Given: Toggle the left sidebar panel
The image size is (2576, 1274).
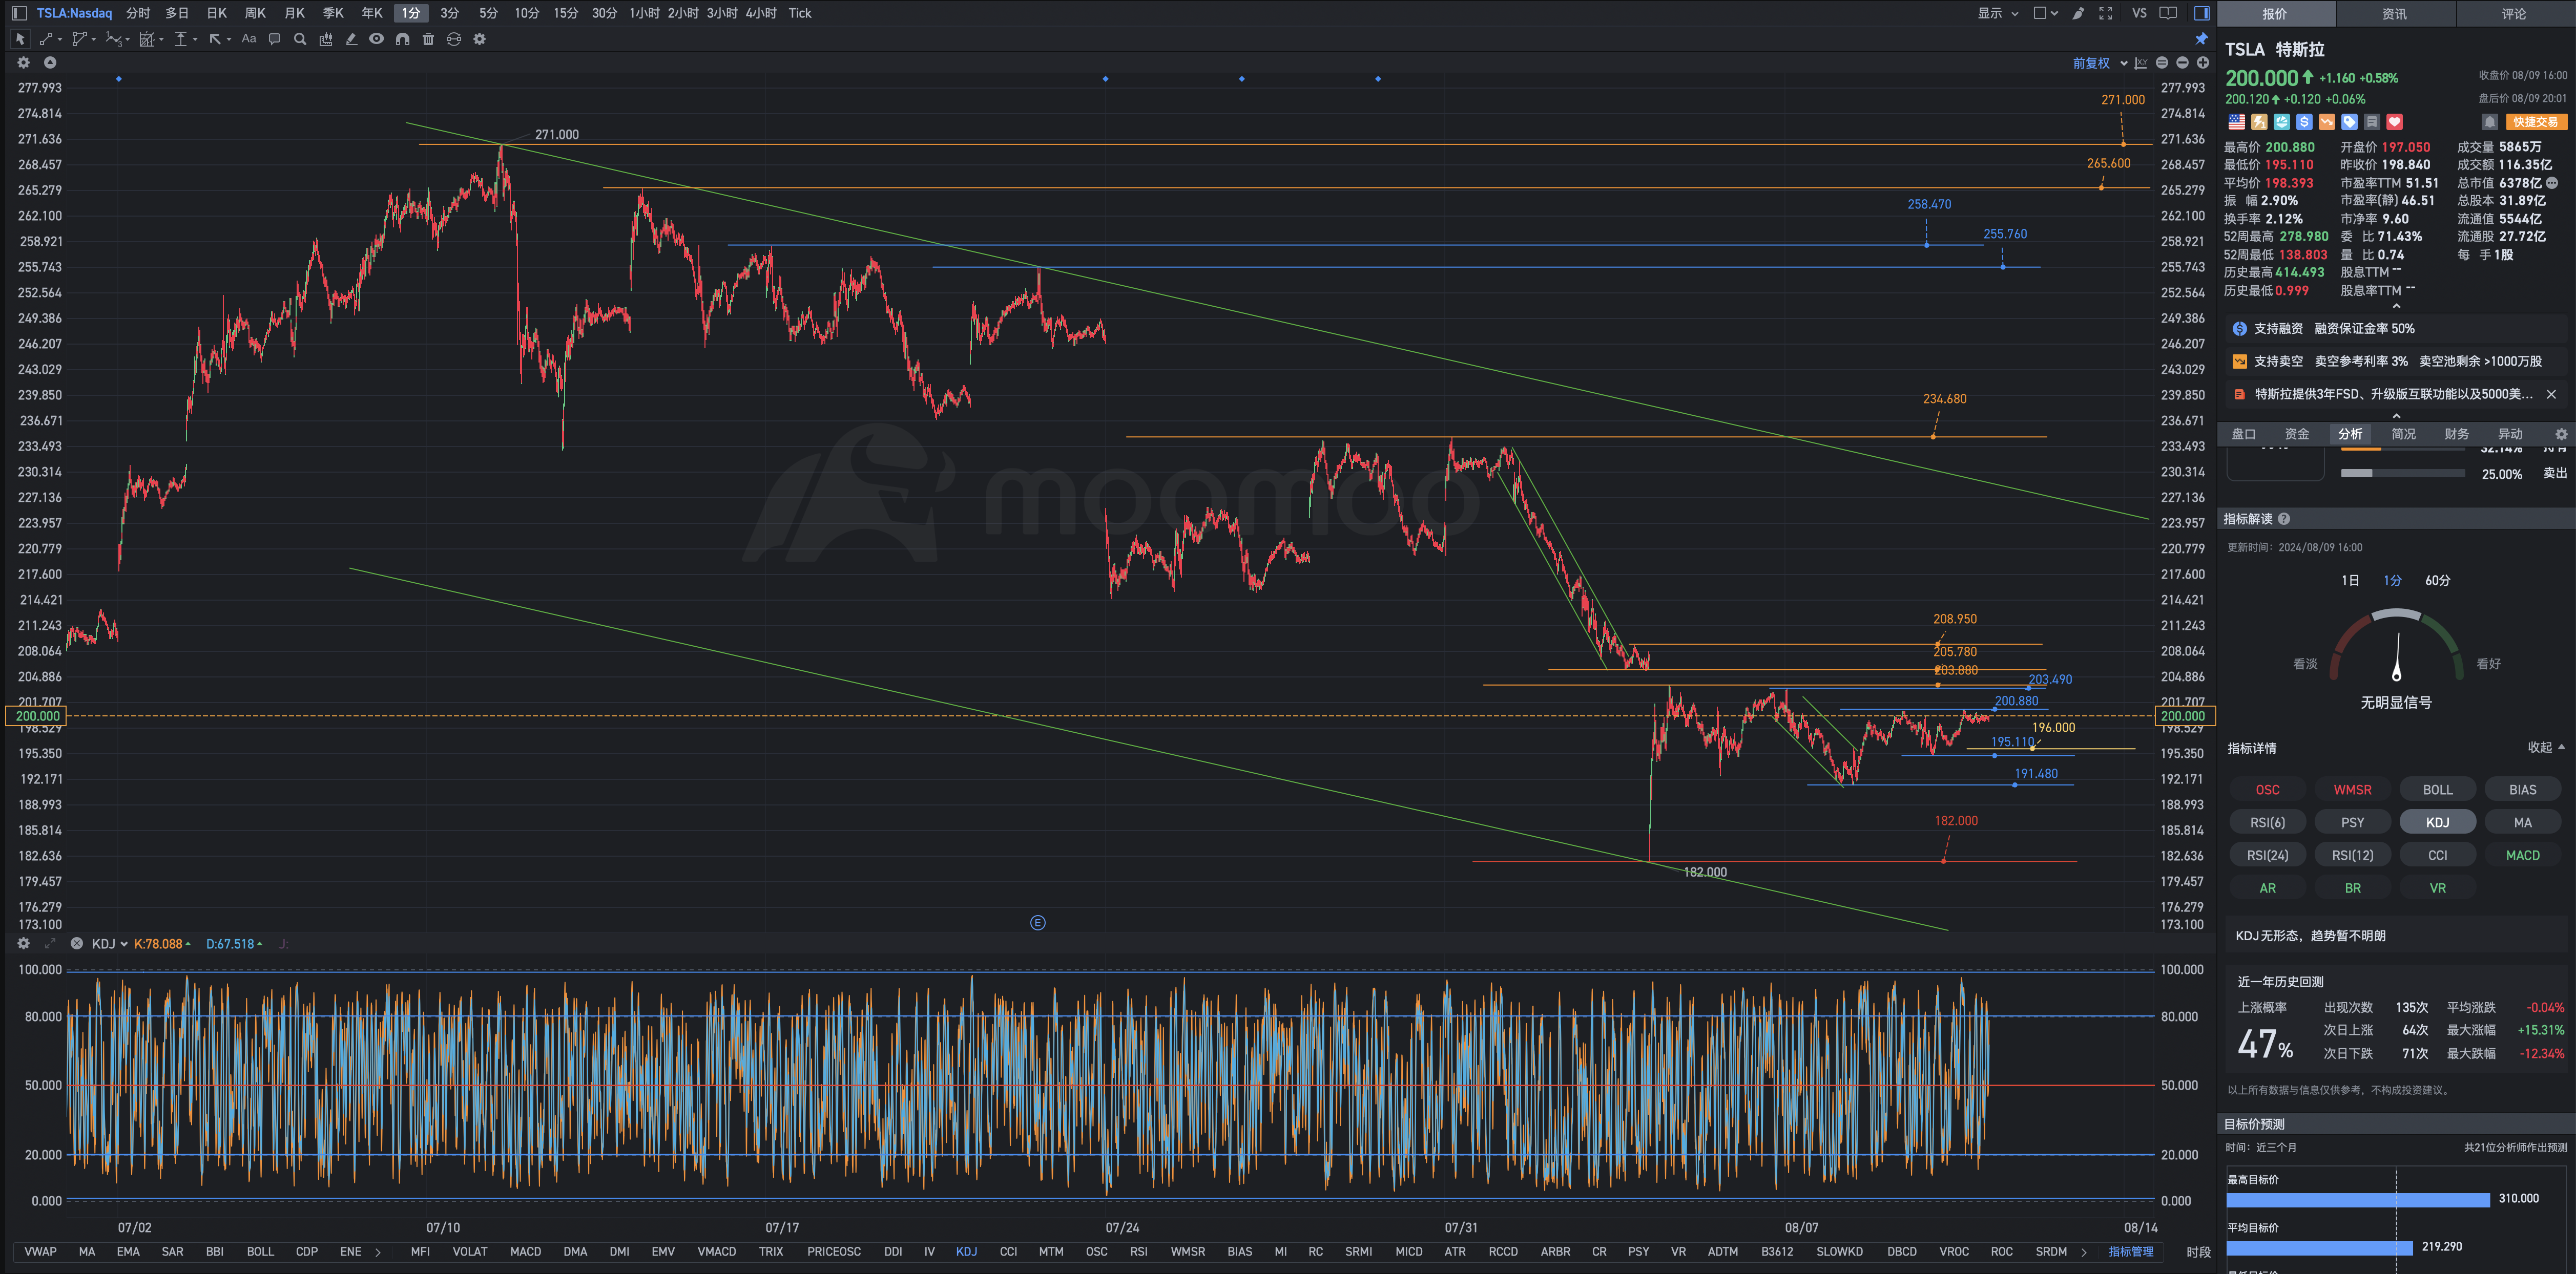Looking at the screenshot, I should (x=19, y=13).
